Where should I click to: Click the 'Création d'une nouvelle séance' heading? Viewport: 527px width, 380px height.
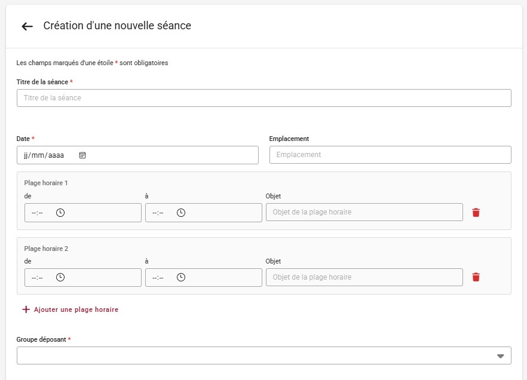pos(117,26)
